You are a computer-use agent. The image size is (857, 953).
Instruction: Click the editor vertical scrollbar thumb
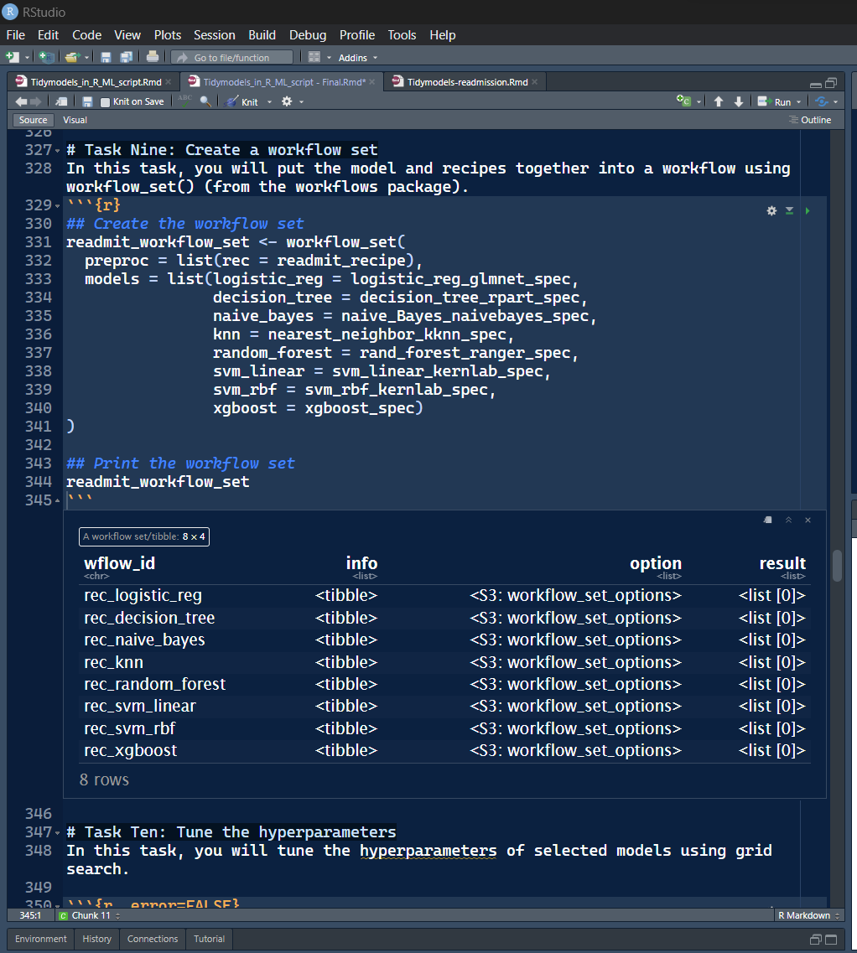(837, 566)
